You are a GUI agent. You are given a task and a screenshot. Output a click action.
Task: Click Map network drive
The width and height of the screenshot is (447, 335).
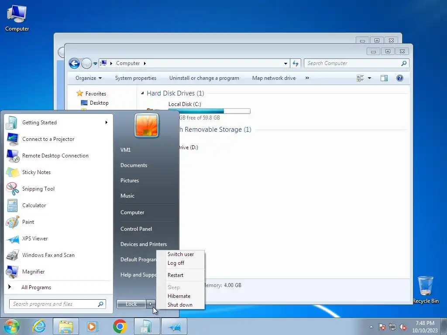pos(274,78)
